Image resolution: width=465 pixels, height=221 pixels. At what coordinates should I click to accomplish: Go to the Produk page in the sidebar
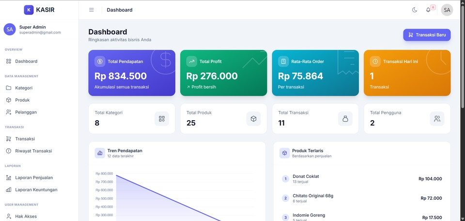coord(39,100)
